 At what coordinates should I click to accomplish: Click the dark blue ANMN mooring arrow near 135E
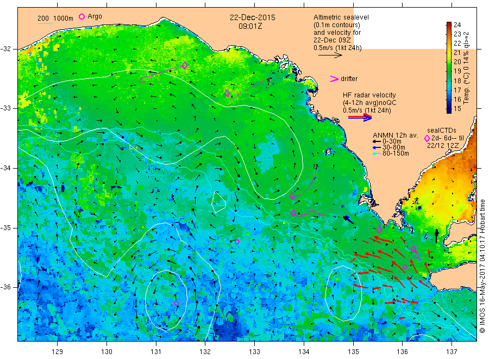pos(348,219)
